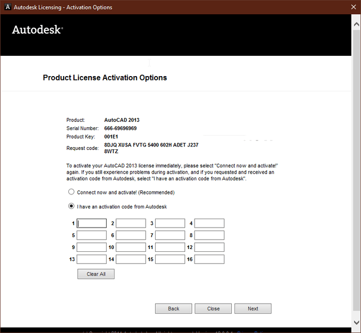Click activation code field 15
361x333 pixels.
tap(170, 259)
